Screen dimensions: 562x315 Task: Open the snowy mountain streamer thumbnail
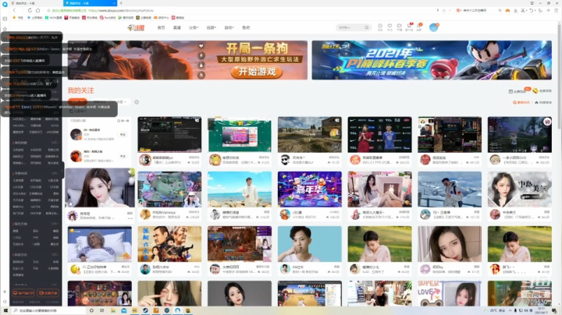pos(450,189)
